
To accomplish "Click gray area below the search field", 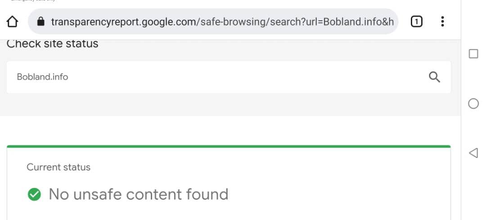I will click(x=229, y=104).
